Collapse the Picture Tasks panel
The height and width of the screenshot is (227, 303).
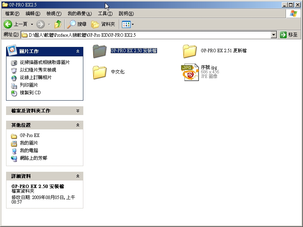(78, 51)
